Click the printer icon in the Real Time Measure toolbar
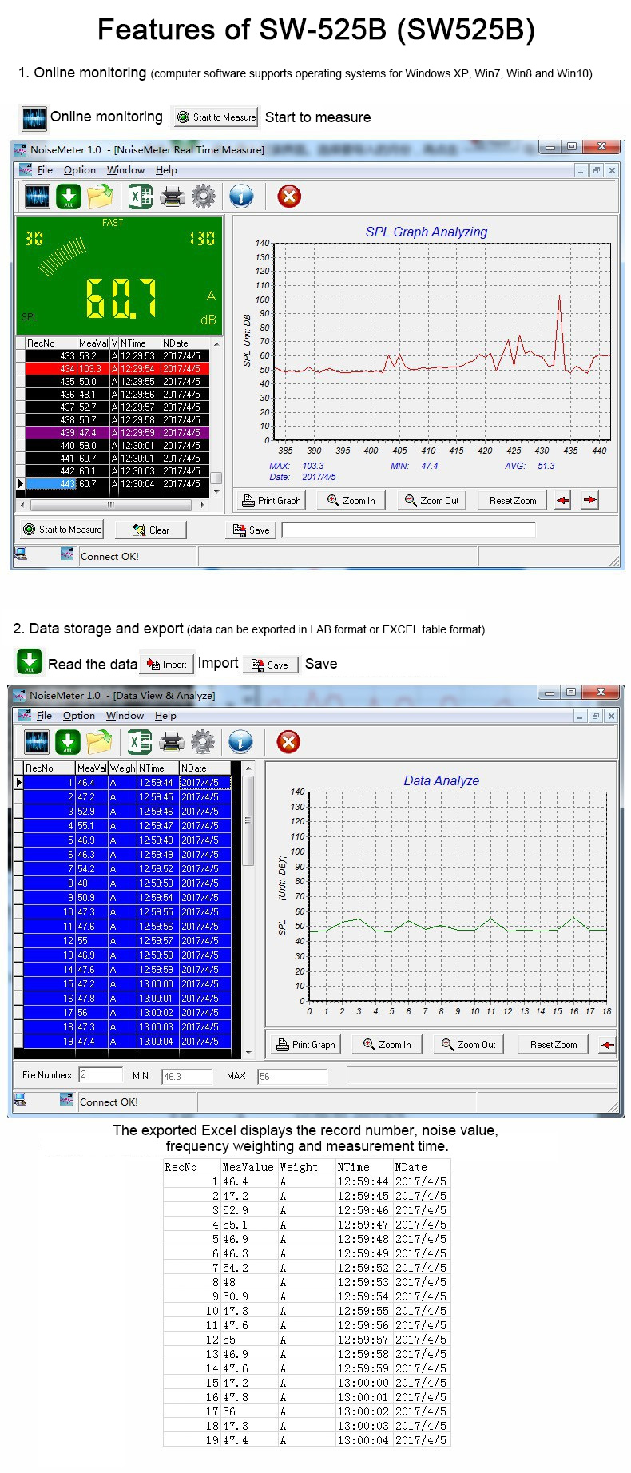 [172, 196]
